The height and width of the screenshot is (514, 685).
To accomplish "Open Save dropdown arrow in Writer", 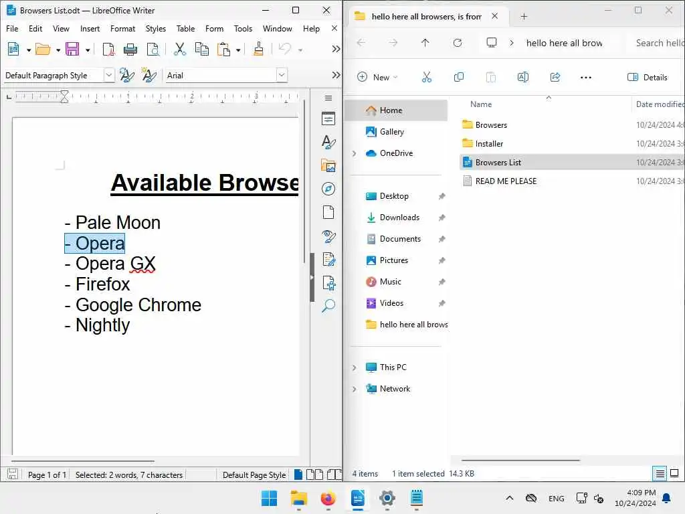I will pos(88,50).
